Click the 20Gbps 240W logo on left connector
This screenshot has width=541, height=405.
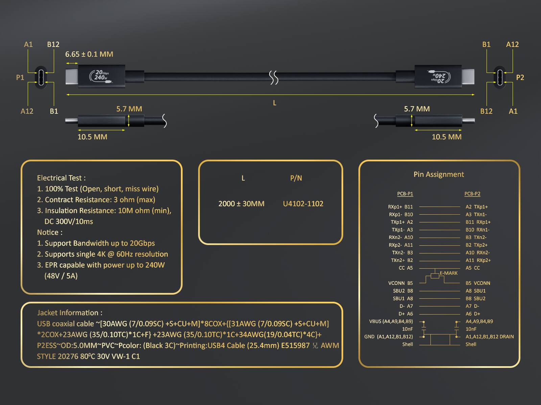coord(101,77)
